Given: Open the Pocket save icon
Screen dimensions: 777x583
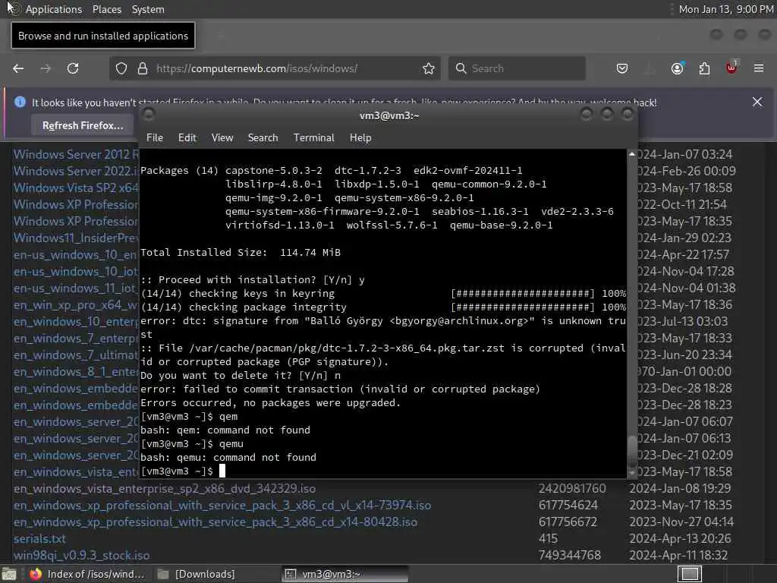Looking at the screenshot, I should pyautogui.click(x=622, y=68).
